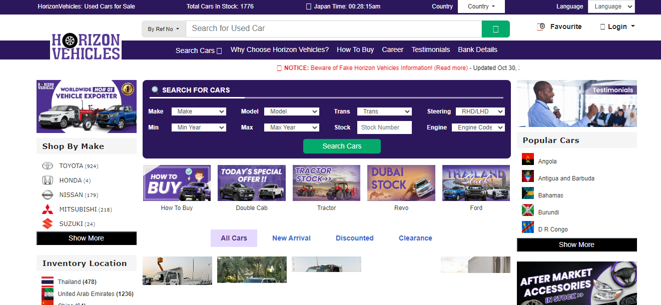661x305 pixels.
Task: Switch to the Clearance tab
Action: (x=415, y=238)
